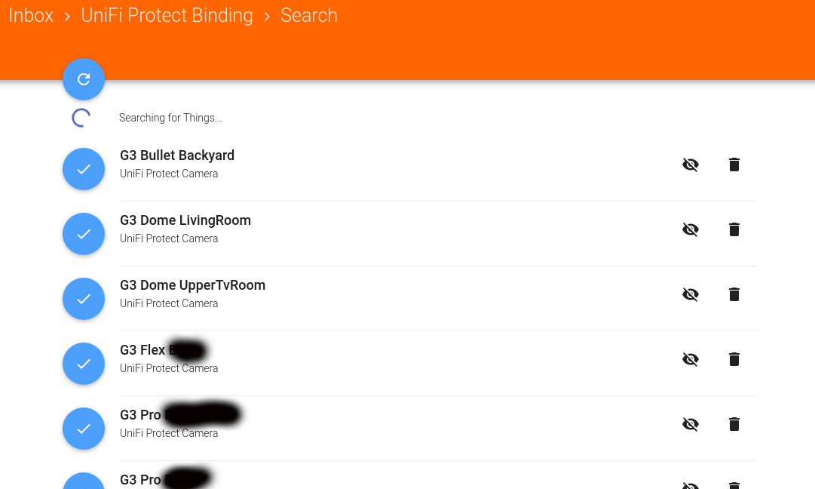Select the Search breadcrumb item
Viewport: 815px width, 489px height.
tap(309, 16)
